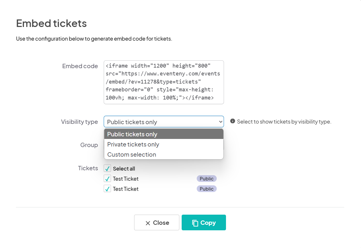Uncheck the second Test Ticket checkbox

tap(107, 189)
